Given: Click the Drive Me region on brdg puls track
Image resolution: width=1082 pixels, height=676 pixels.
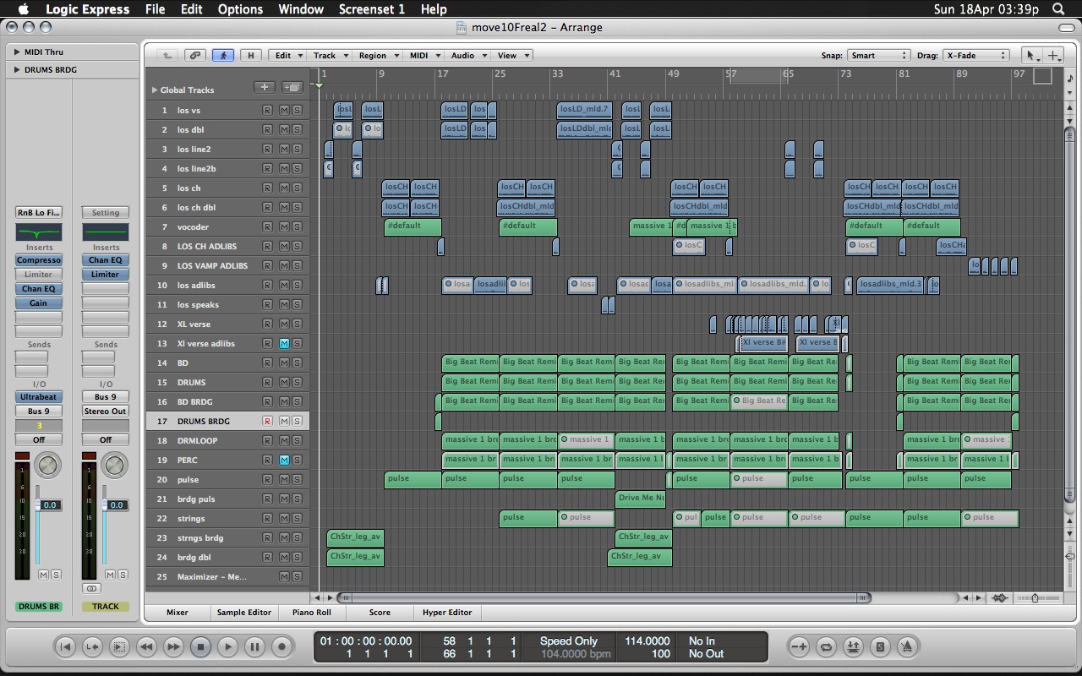Looking at the screenshot, I should (642, 499).
